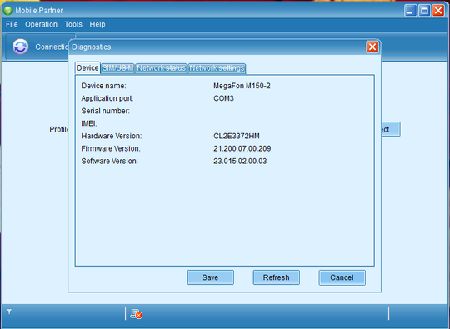
Task: Switch to the Network settings tab
Action: 217,68
